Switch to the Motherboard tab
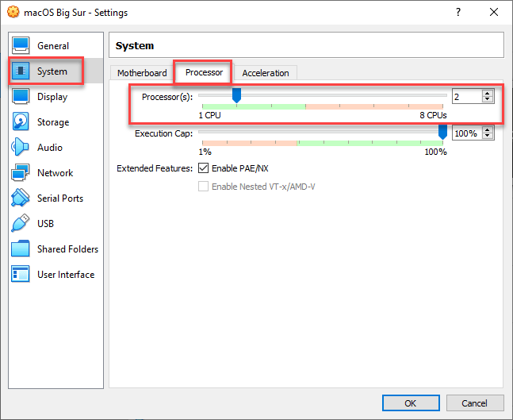This screenshot has height=420, width=513. click(x=142, y=73)
